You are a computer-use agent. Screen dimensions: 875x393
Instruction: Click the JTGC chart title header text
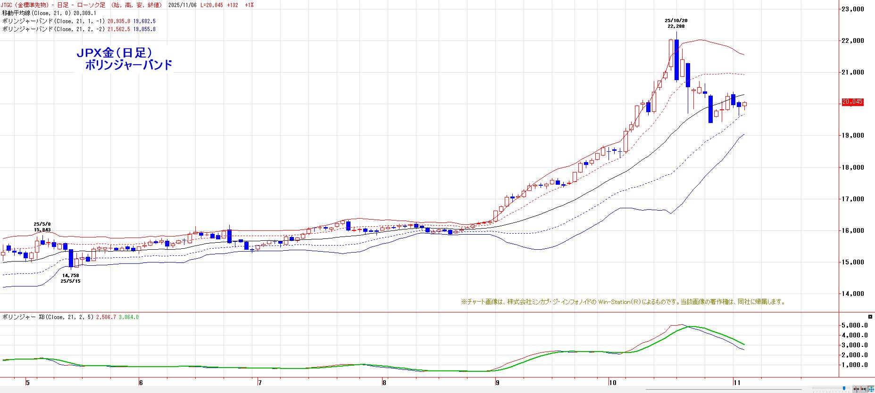(82, 5)
